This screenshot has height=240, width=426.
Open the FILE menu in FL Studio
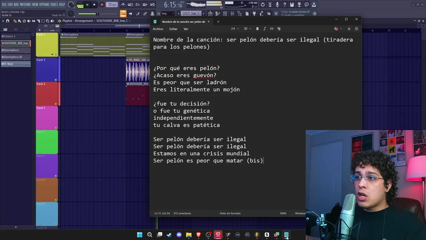(4, 5)
